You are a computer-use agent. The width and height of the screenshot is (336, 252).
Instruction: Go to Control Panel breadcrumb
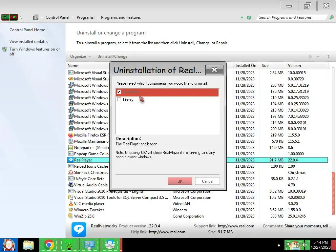click(57, 17)
